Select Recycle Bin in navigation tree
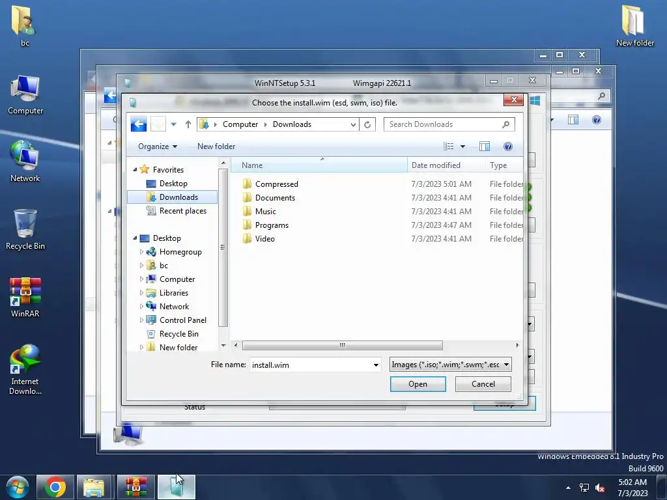This screenshot has width=667, height=500. coord(178,334)
